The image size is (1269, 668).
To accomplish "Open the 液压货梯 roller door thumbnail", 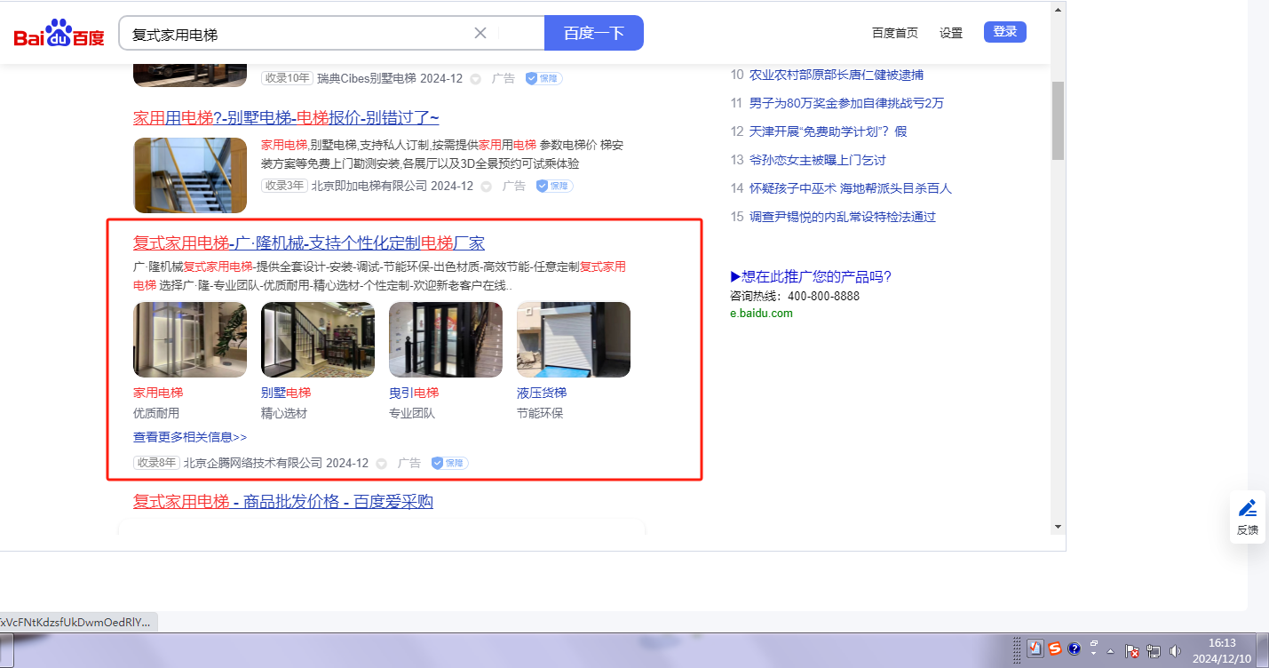I will 574,339.
